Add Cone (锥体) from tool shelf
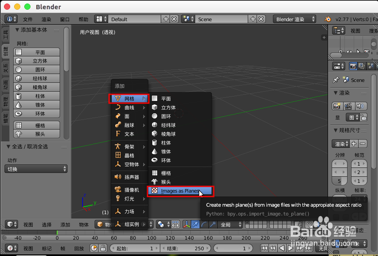 (x=37, y=105)
